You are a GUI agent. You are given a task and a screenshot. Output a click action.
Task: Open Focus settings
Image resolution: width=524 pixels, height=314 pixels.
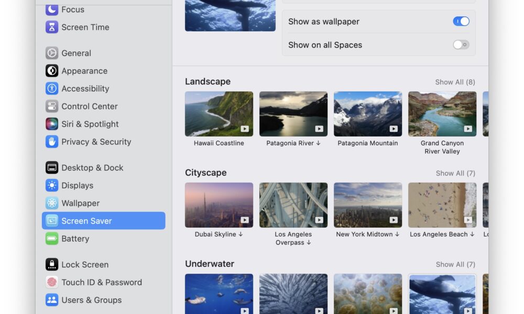point(104,9)
